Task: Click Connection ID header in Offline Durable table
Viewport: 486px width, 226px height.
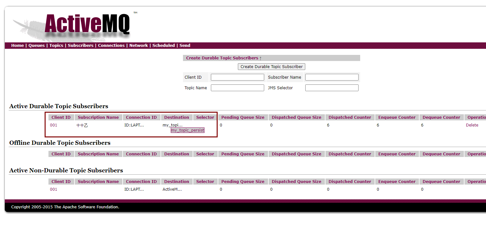Action: 141,154
